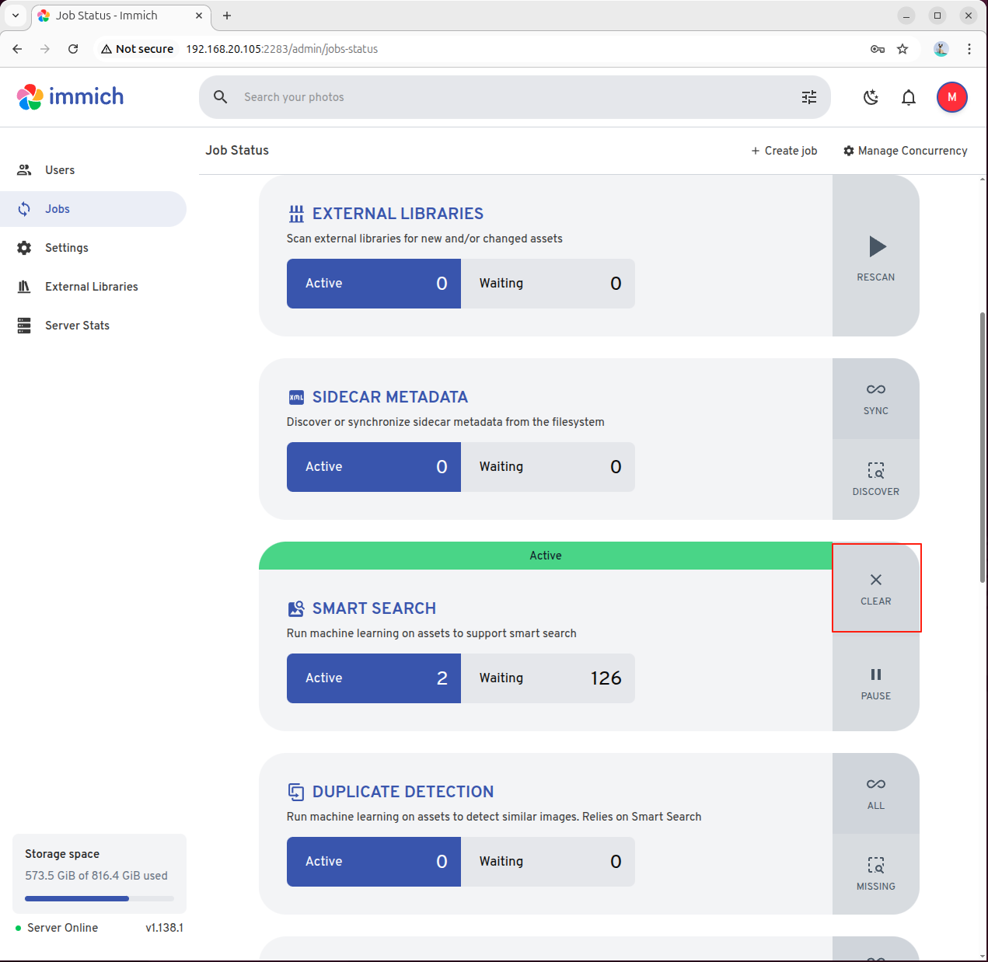Open the notifications bell
The height and width of the screenshot is (962, 988).
909,97
